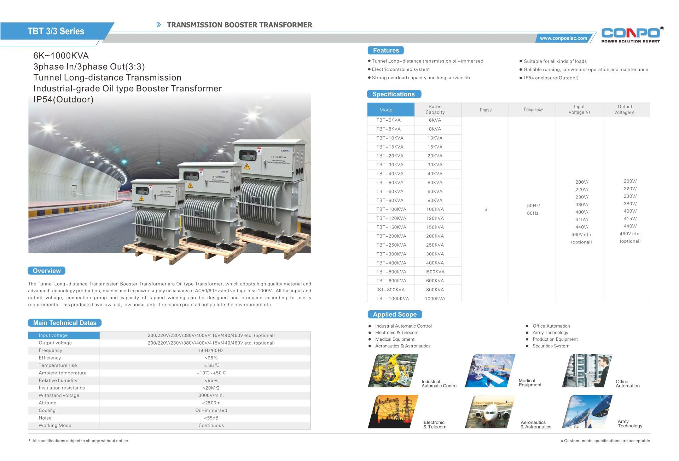Click the Output Voltage(V) column header

pos(626,109)
